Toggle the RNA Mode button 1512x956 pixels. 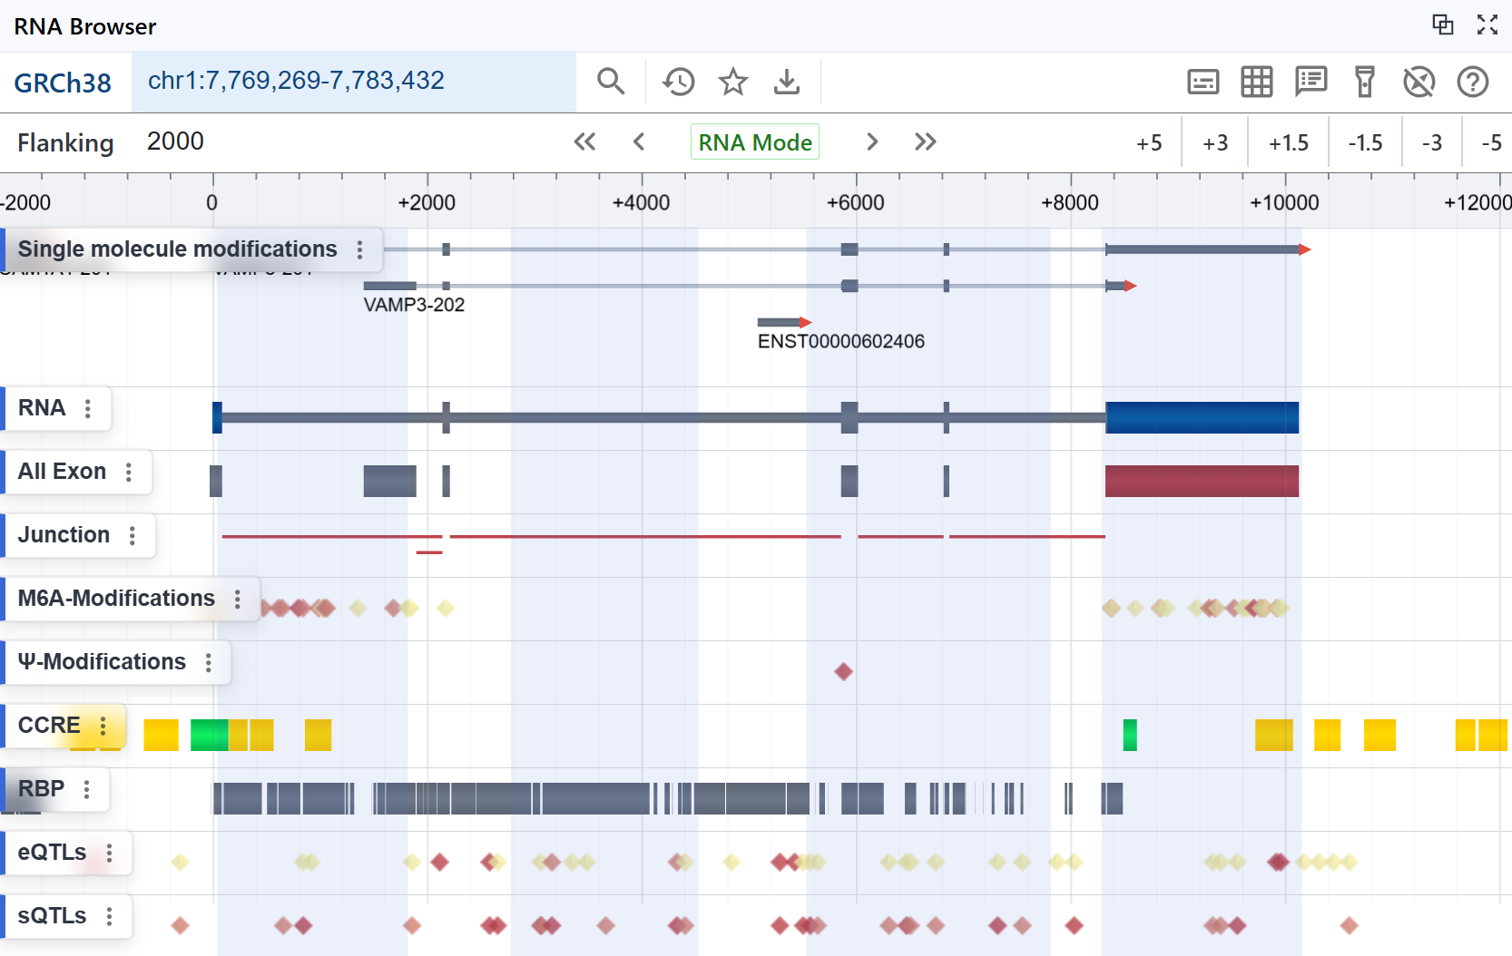754,142
